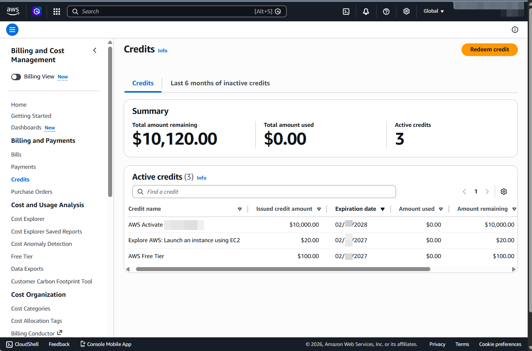Image resolution: width=532 pixels, height=351 pixels.
Task: Click the magnifier in Find a credit
Action: (x=140, y=192)
